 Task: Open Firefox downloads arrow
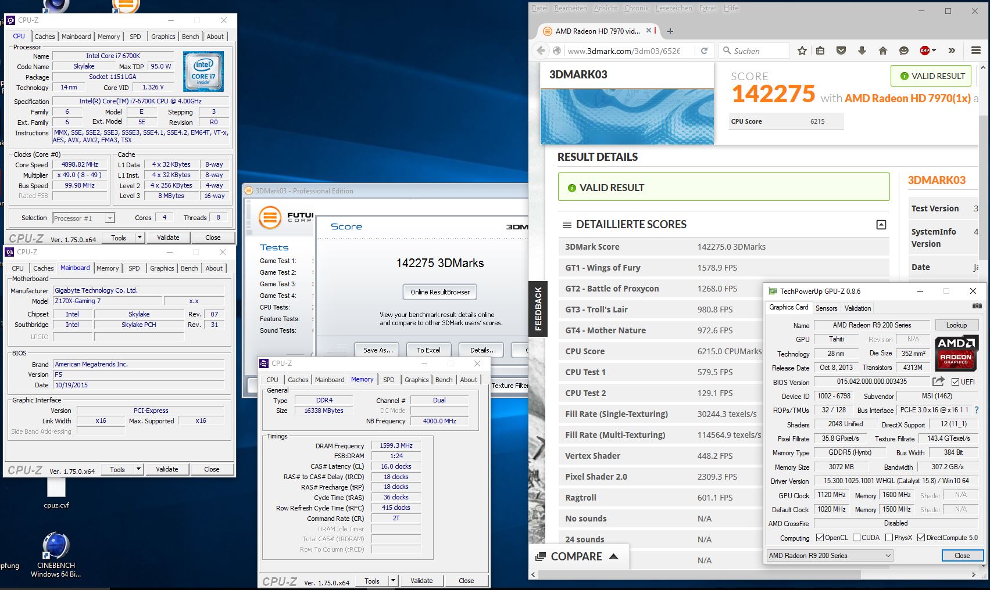[x=862, y=51]
